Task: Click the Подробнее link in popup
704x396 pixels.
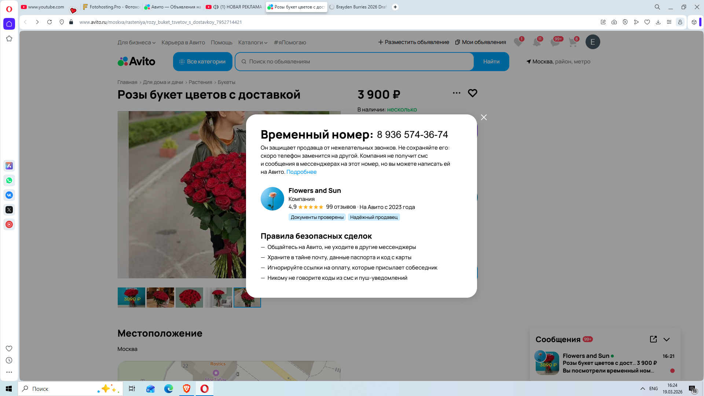Action: (x=301, y=172)
